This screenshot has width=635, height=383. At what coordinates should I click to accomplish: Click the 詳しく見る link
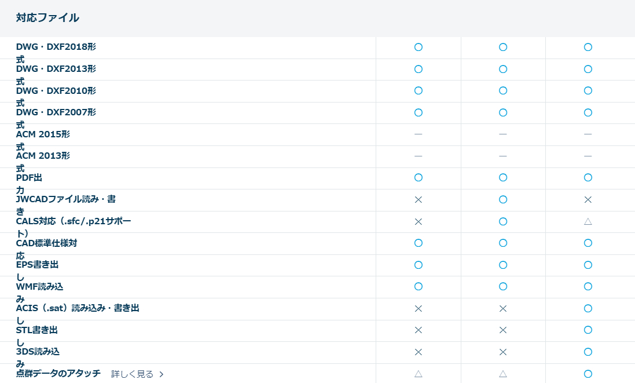tap(132, 374)
